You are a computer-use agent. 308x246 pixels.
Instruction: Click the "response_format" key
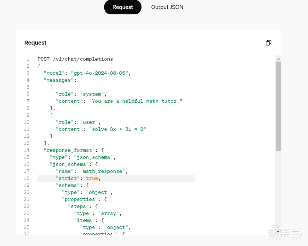click(x=69, y=150)
